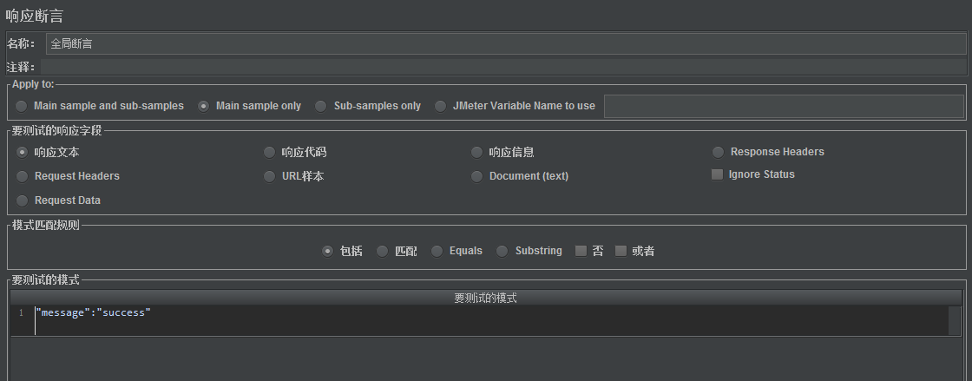Image resolution: width=972 pixels, height=381 pixels.
Task: Click the 要测试的模式 table column header
Action: [485, 298]
